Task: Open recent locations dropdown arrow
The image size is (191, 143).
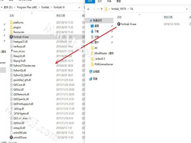Action: 98,9
